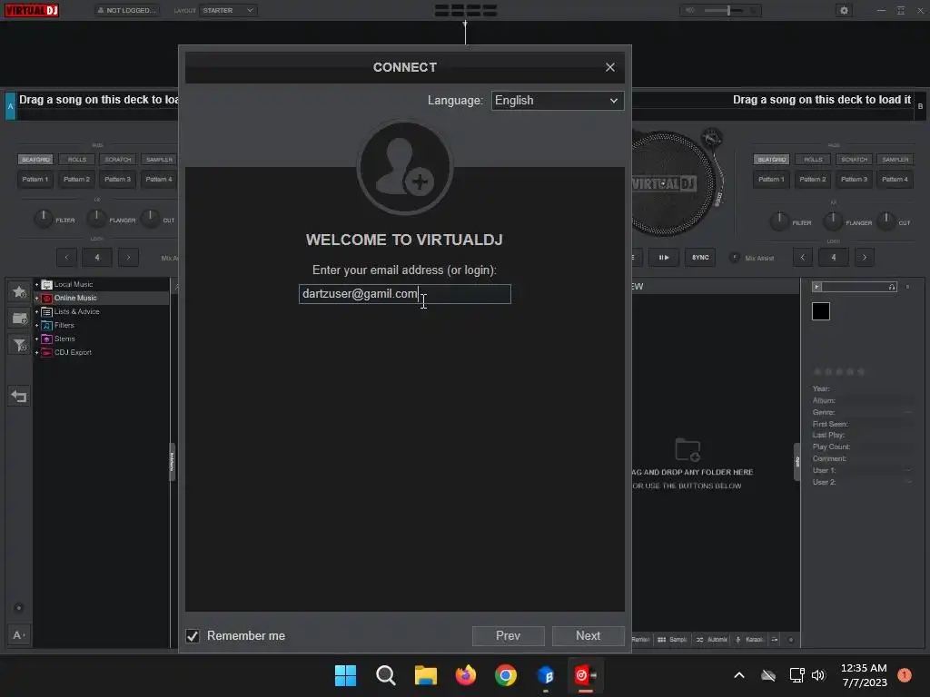The image size is (930, 697).
Task: Click the favorites star icon in browser sidebar
Action: tap(20, 291)
